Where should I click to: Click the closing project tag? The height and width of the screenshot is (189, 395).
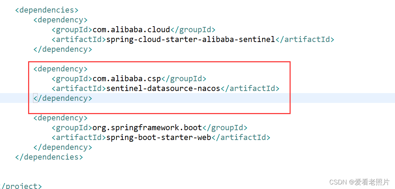coord(21,186)
